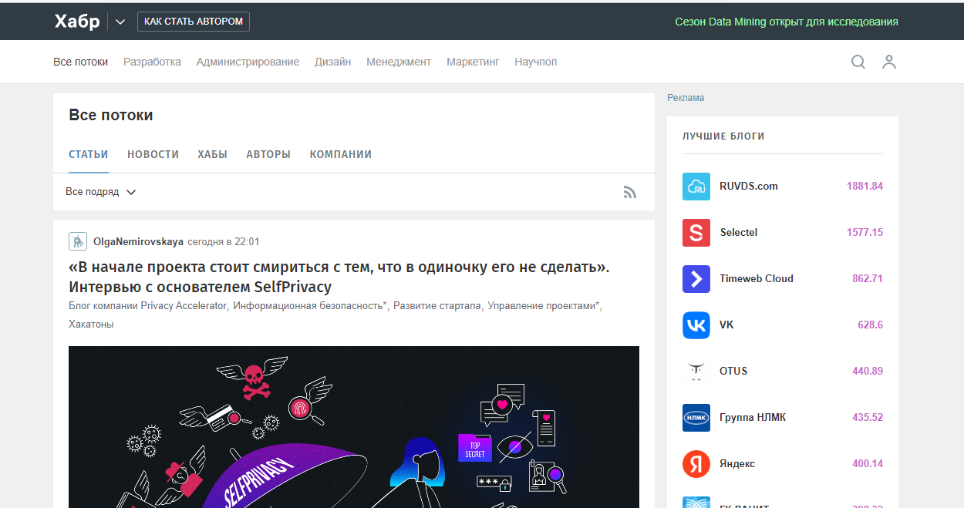Click КАК СТАТЬ АВТОРОМ button
Image resolution: width=964 pixels, height=508 pixels.
(x=194, y=22)
